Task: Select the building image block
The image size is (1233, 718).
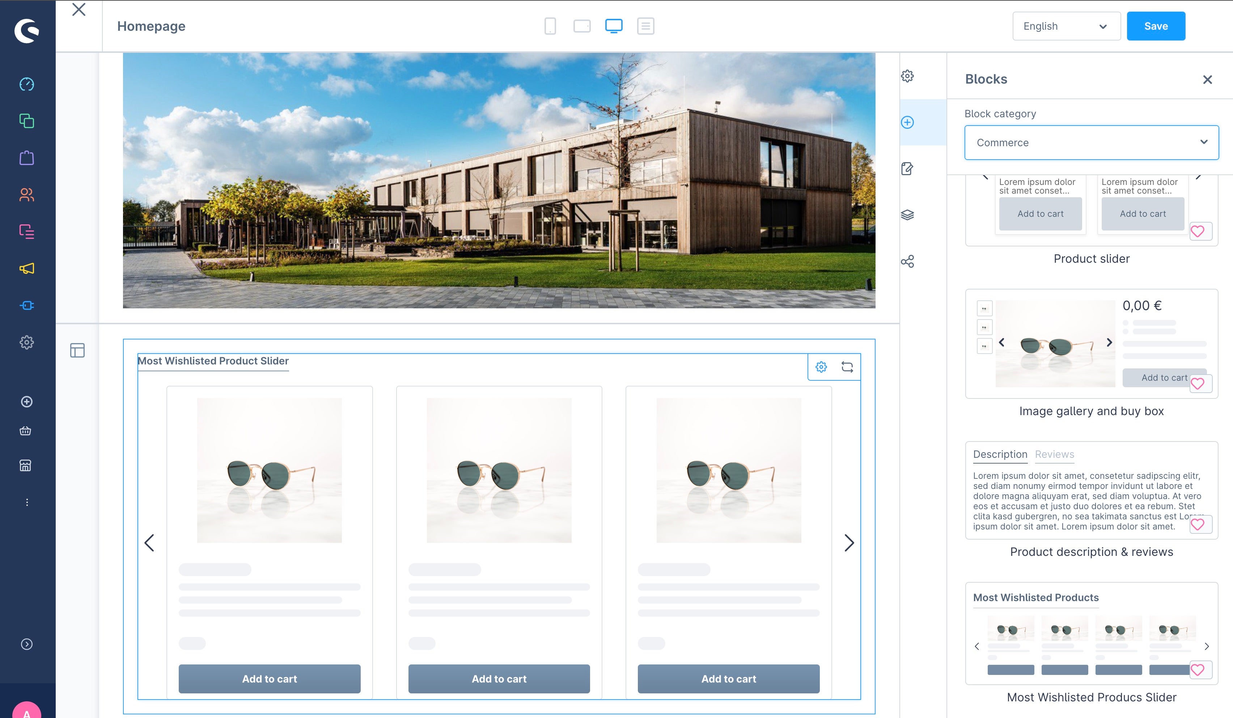Action: coord(499,181)
